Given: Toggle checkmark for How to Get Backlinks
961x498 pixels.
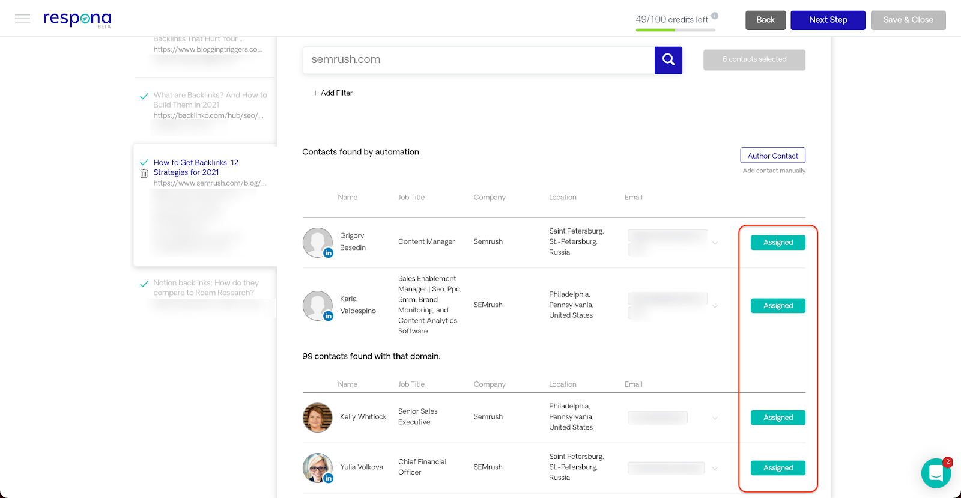Looking at the screenshot, I should coord(144,162).
